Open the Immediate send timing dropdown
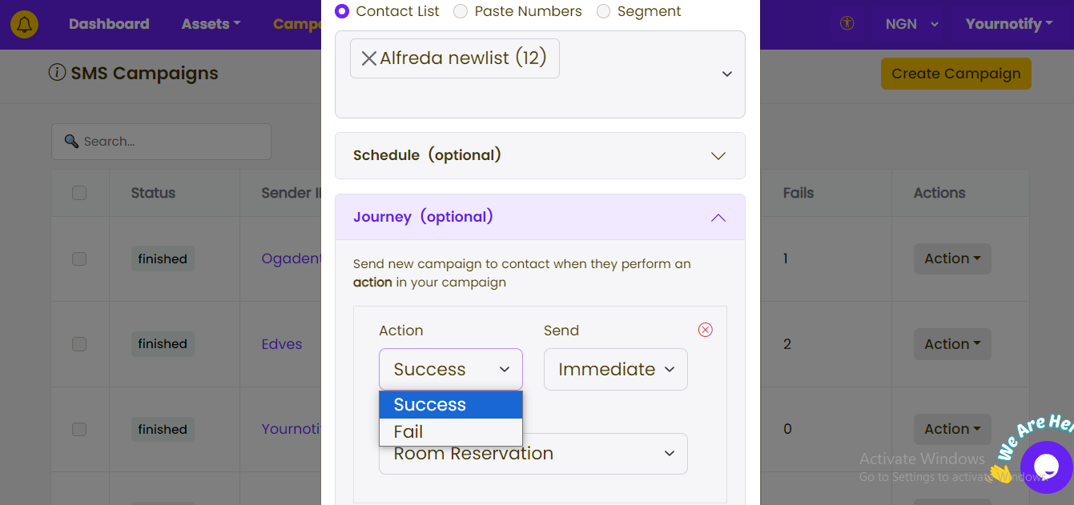Screen dimensions: 1074x505 615,369
